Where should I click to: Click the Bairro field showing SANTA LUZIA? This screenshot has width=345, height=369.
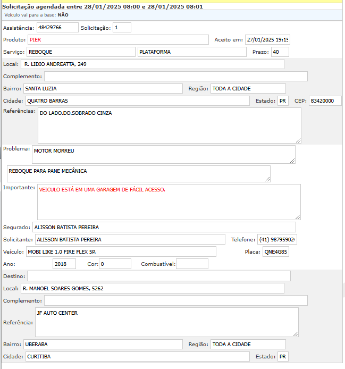[103, 88]
